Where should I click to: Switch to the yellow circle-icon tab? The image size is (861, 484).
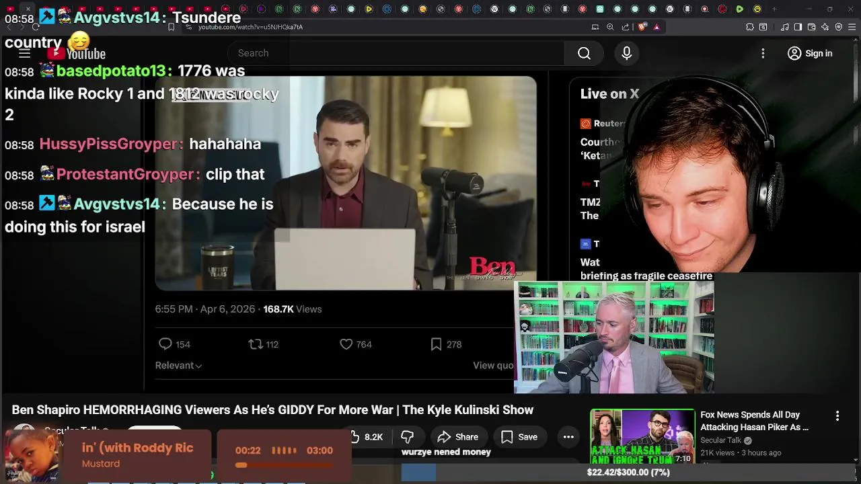click(757, 9)
